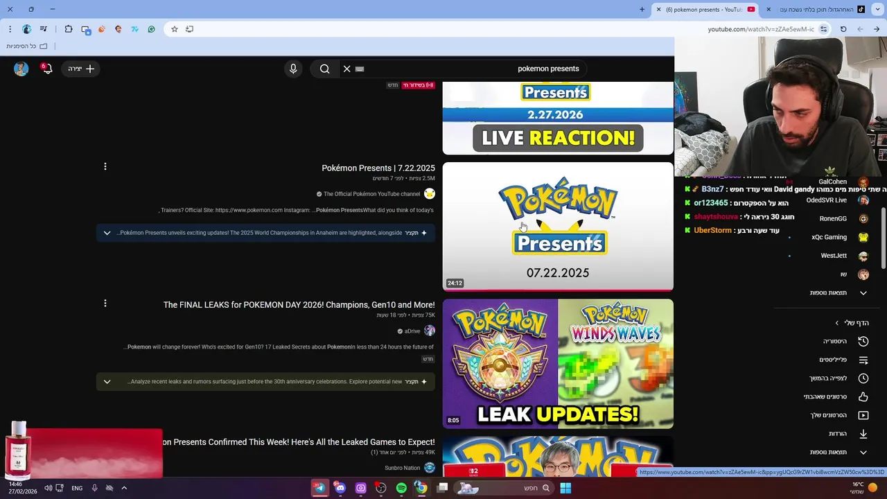Go to The Official Pokémon YouTube channel

click(371, 194)
